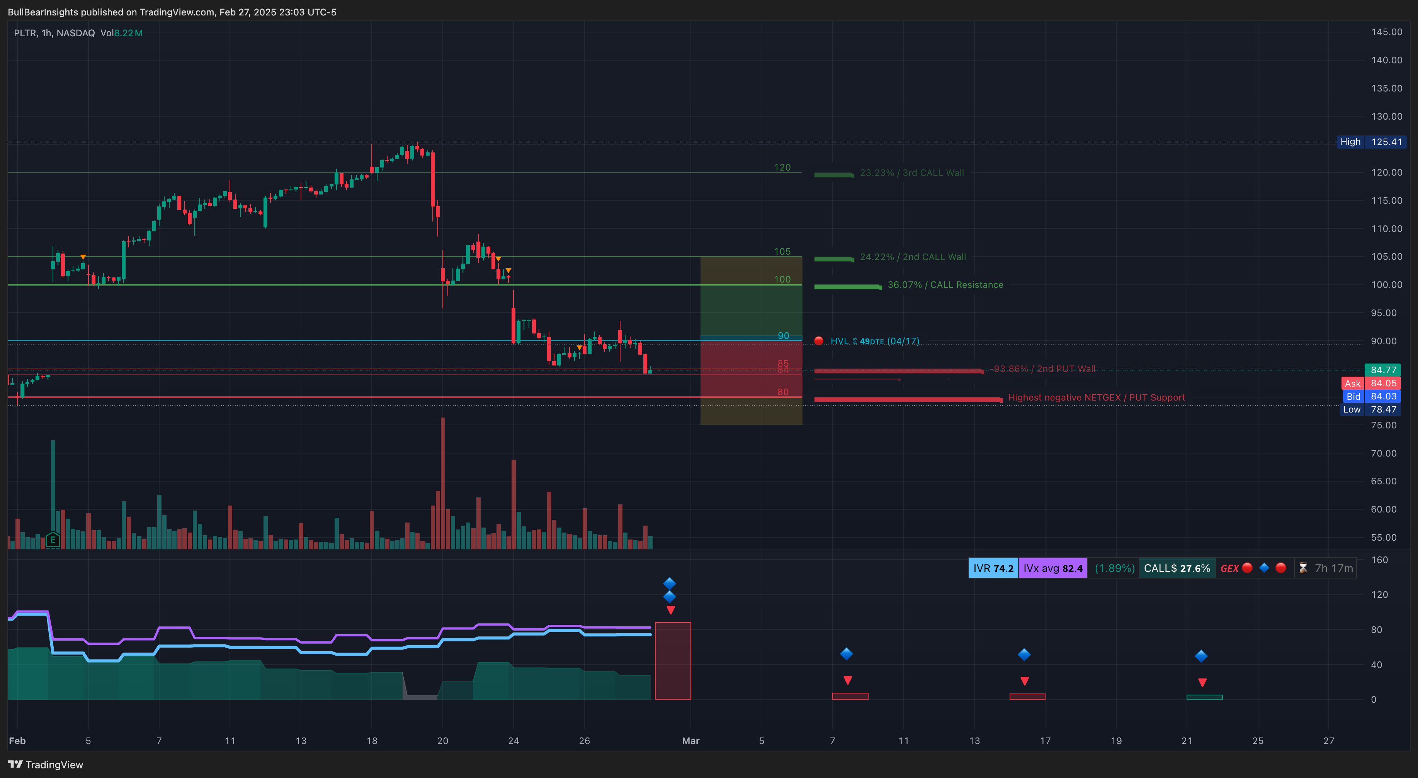Click the blue diamond in GEX status

pos(1265,568)
